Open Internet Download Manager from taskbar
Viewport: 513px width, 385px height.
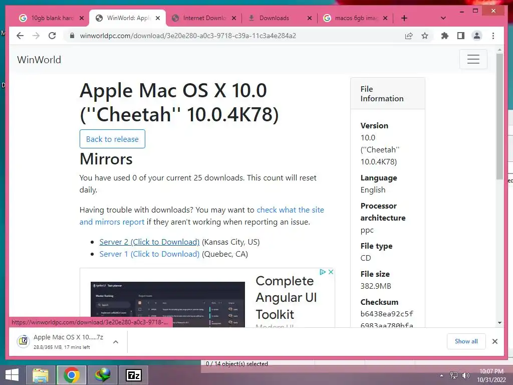pos(103,375)
